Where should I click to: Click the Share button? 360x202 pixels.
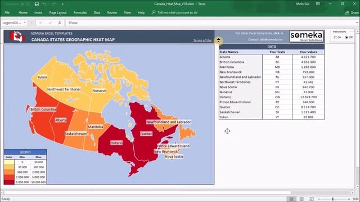pyautogui.click(x=352, y=12)
